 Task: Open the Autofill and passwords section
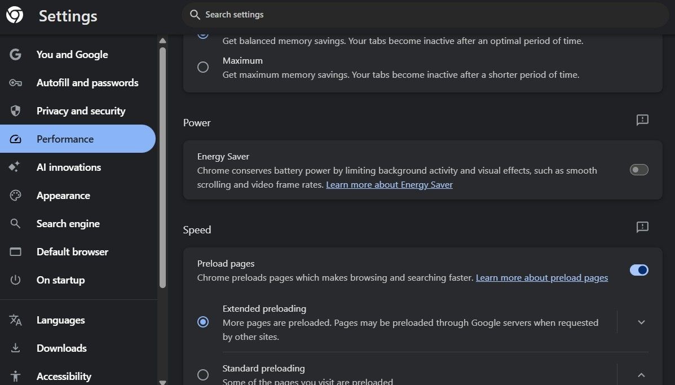pos(87,83)
